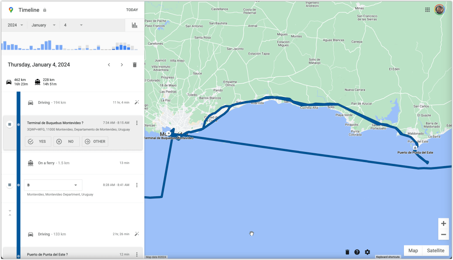Jump to TODAY in the timeline
The image size is (453, 260).
pyautogui.click(x=132, y=10)
